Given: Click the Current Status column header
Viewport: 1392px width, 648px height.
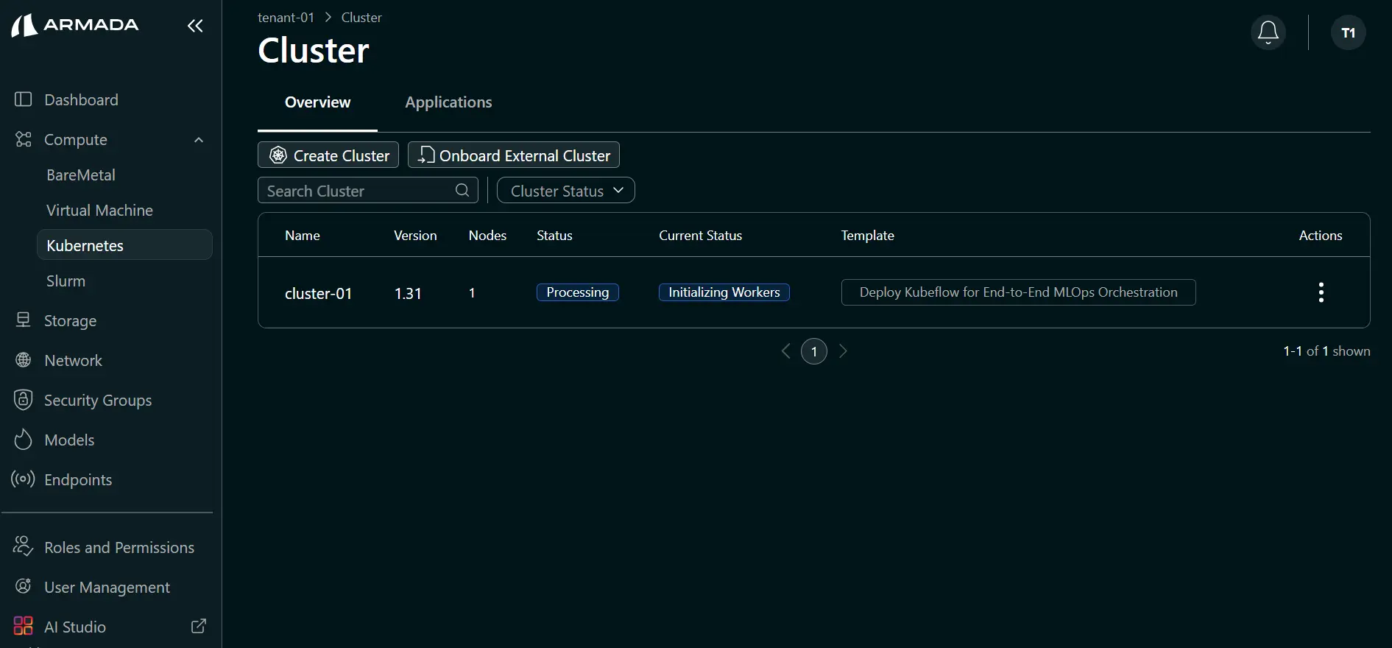Looking at the screenshot, I should pos(700,235).
